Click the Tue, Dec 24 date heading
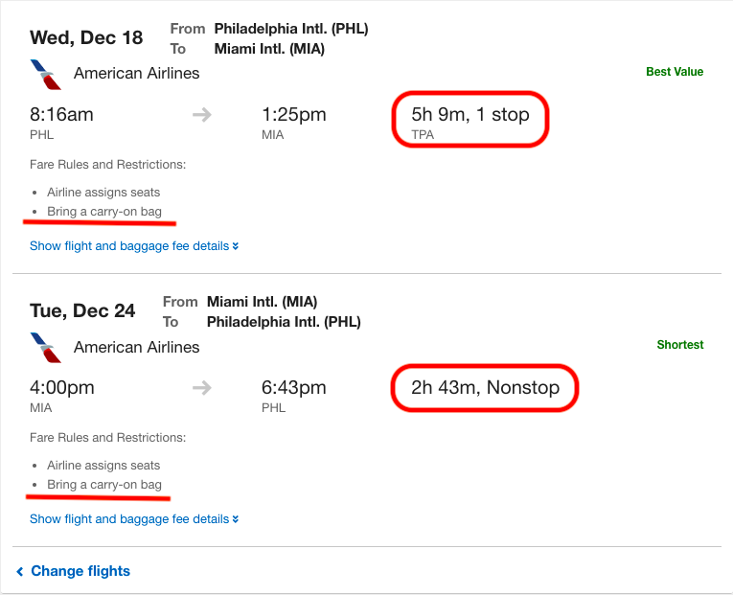Image resolution: width=733 pixels, height=595 pixels. (82, 310)
